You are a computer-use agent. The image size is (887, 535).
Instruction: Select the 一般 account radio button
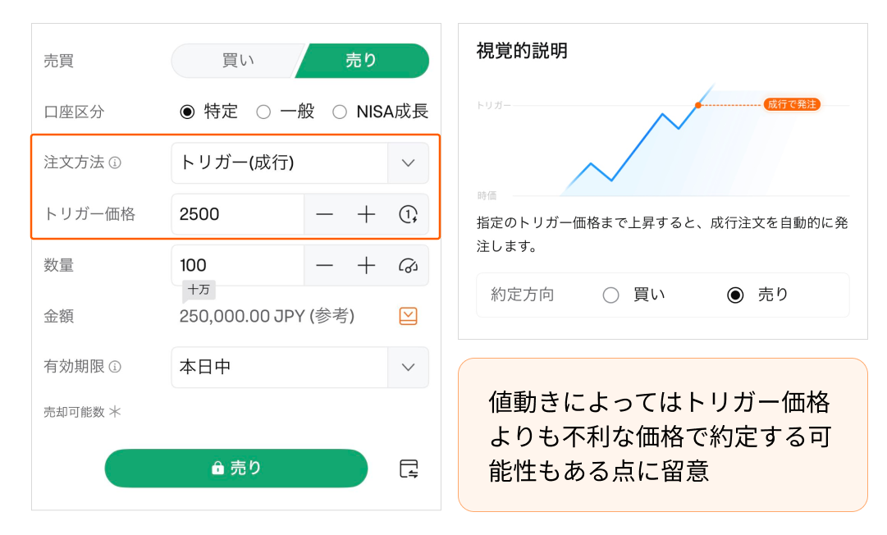point(263,112)
